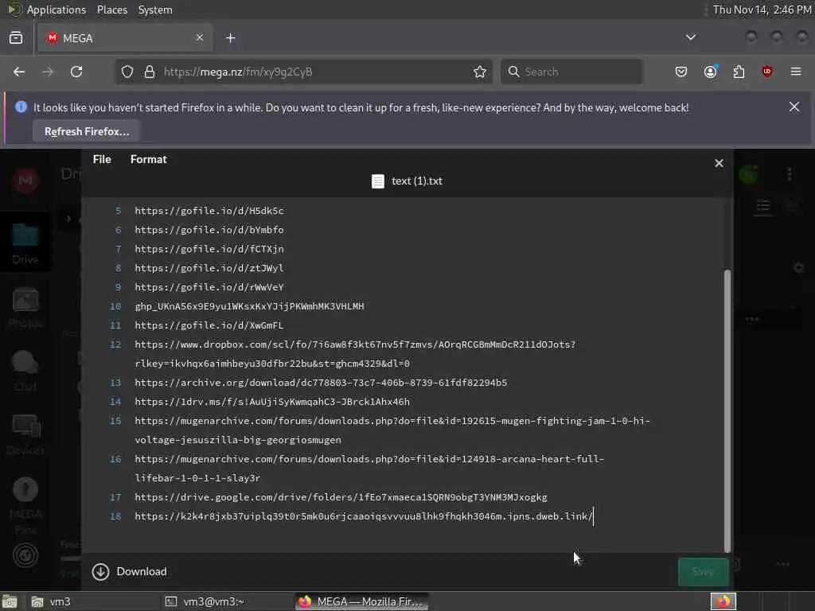
Task: Bookmark this page with the star icon
Action: (480, 72)
